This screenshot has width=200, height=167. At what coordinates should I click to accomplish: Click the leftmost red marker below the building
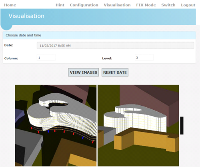coord(32,128)
